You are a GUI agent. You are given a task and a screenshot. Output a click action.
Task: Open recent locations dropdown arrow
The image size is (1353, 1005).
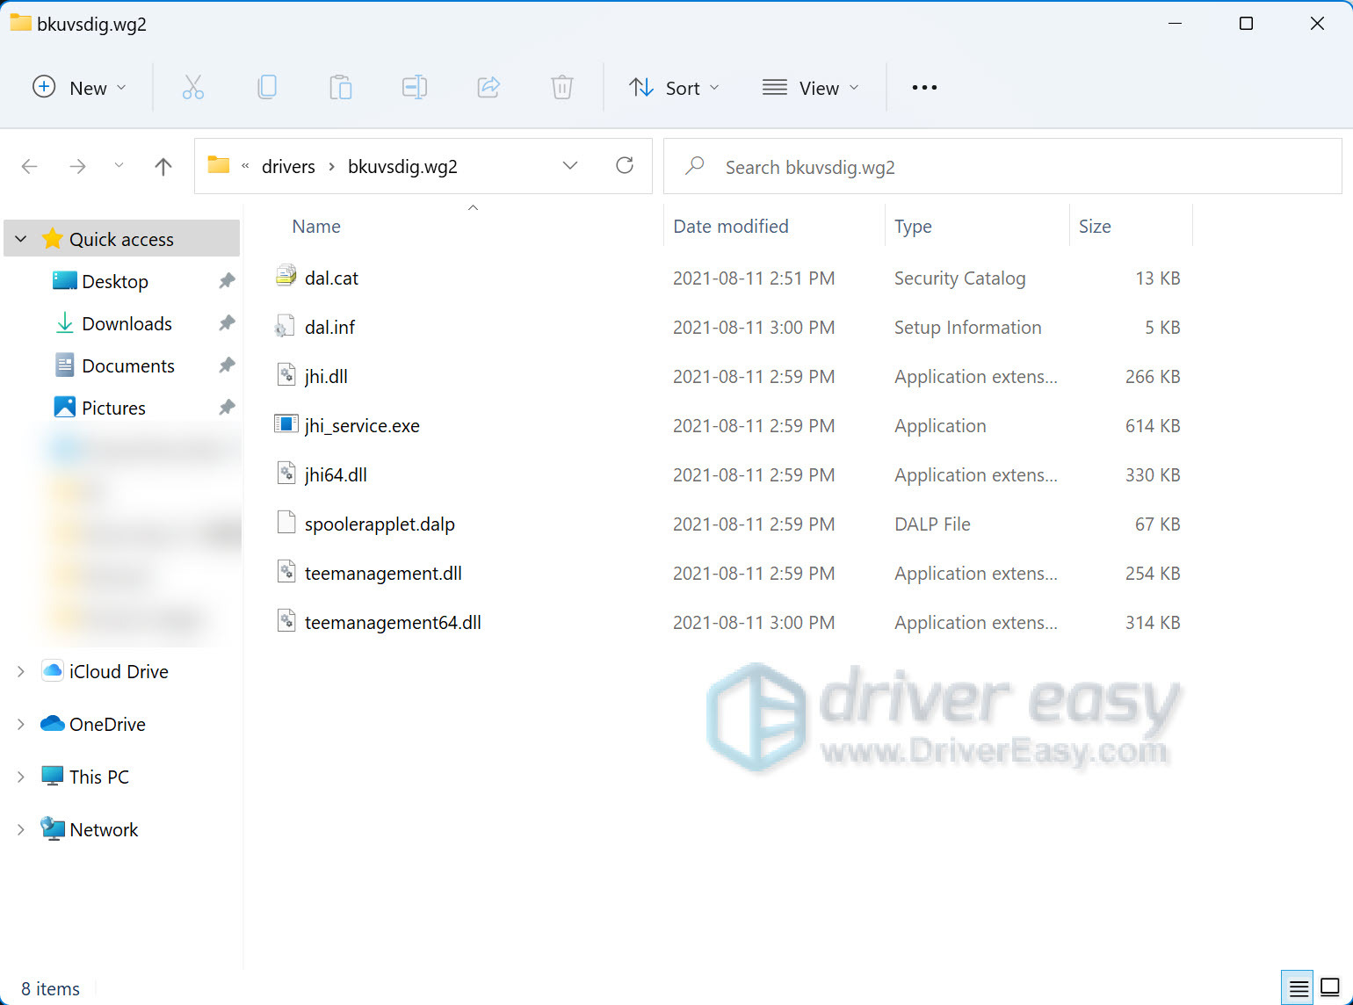tap(119, 165)
